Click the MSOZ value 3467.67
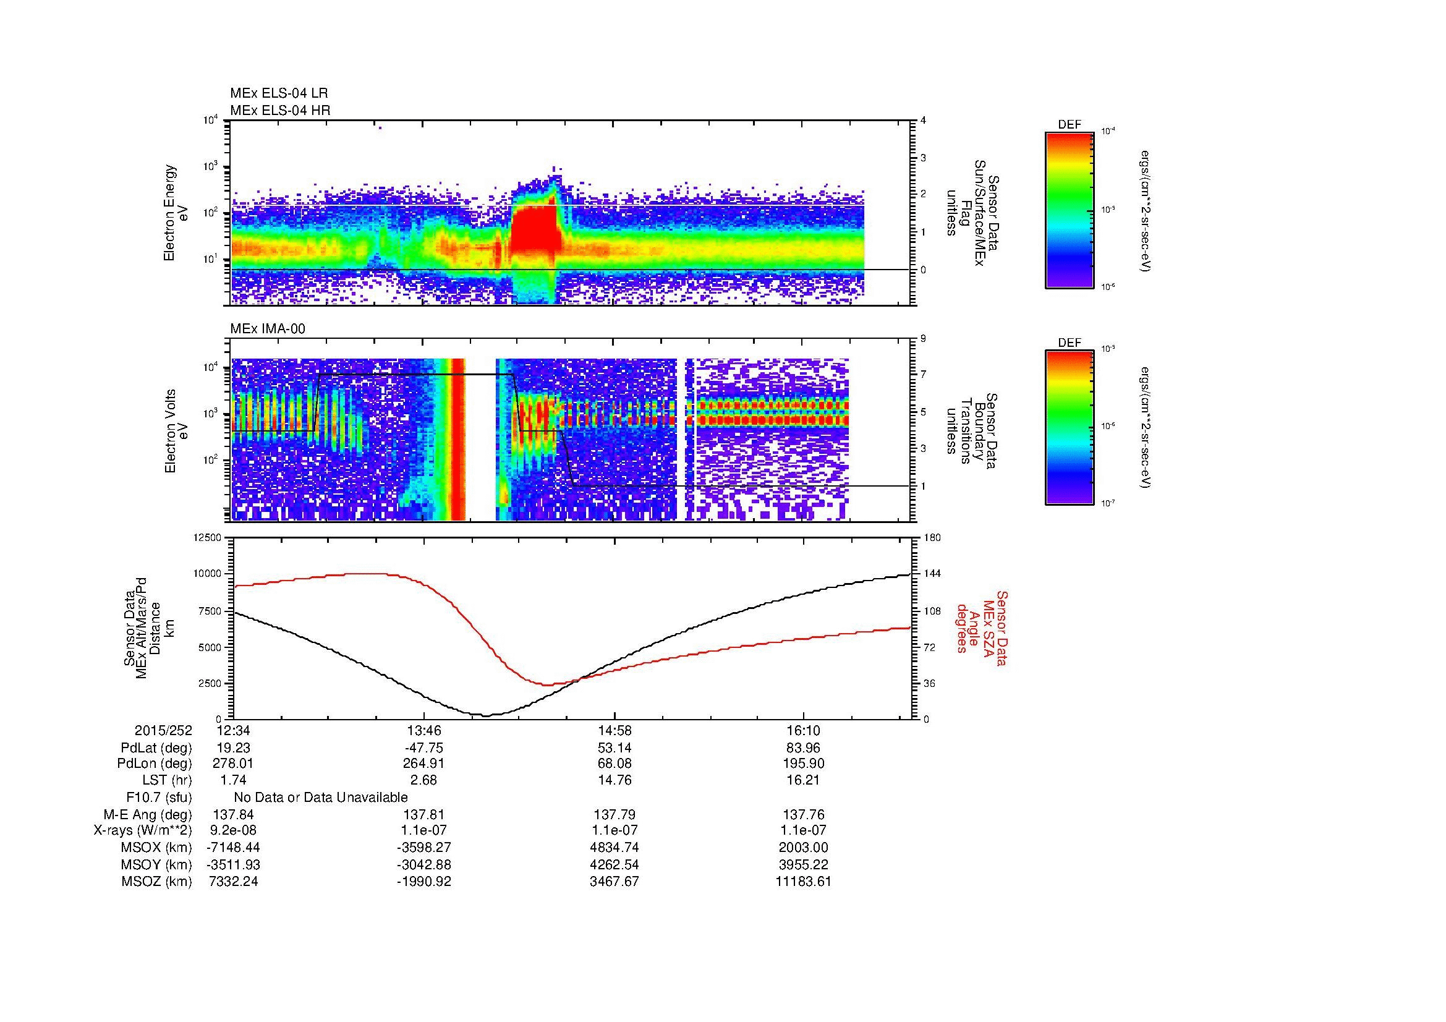This screenshot has height=1022, width=1446. [615, 882]
